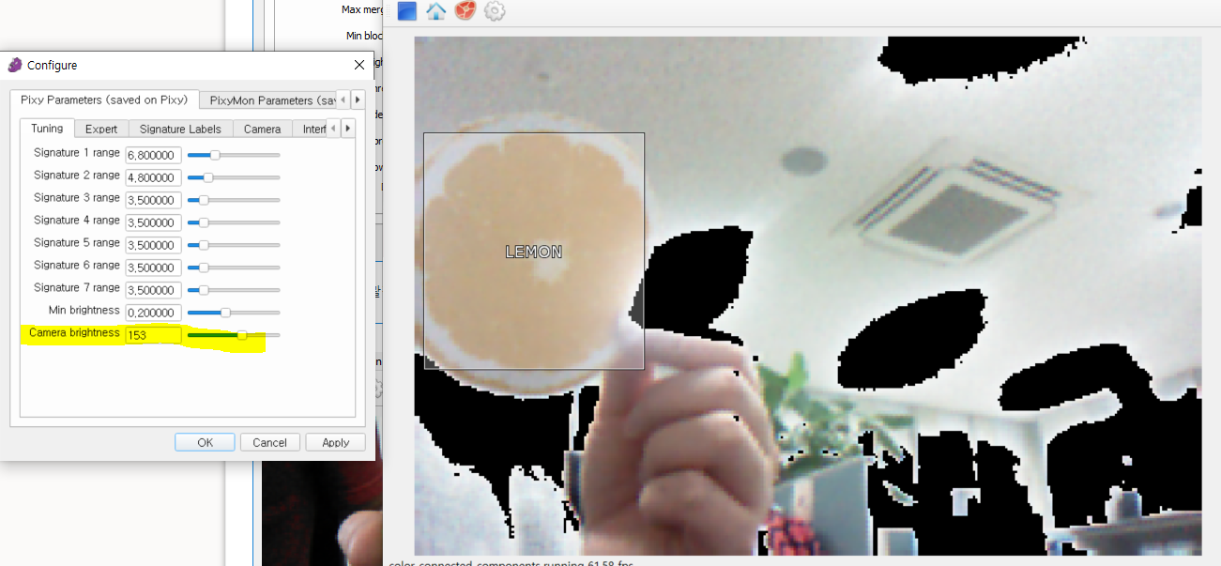The height and width of the screenshot is (566, 1221).
Task: Click the Signature 2 range value field
Action: pyautogui.click(x=153, y=177)
